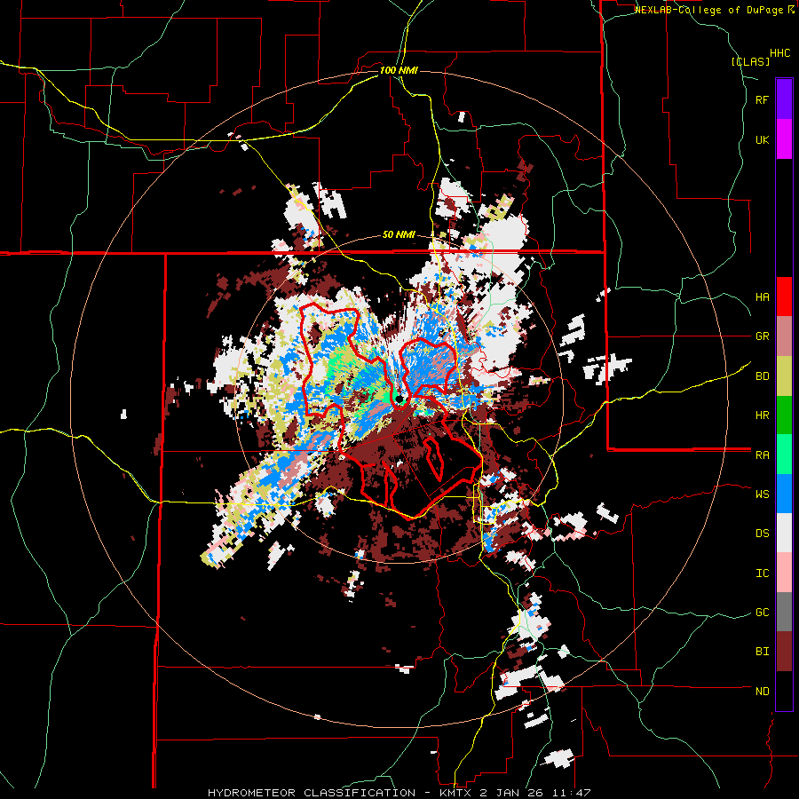Click the 50 NMI range ring label
799x799 pixels.
point(399,235)
